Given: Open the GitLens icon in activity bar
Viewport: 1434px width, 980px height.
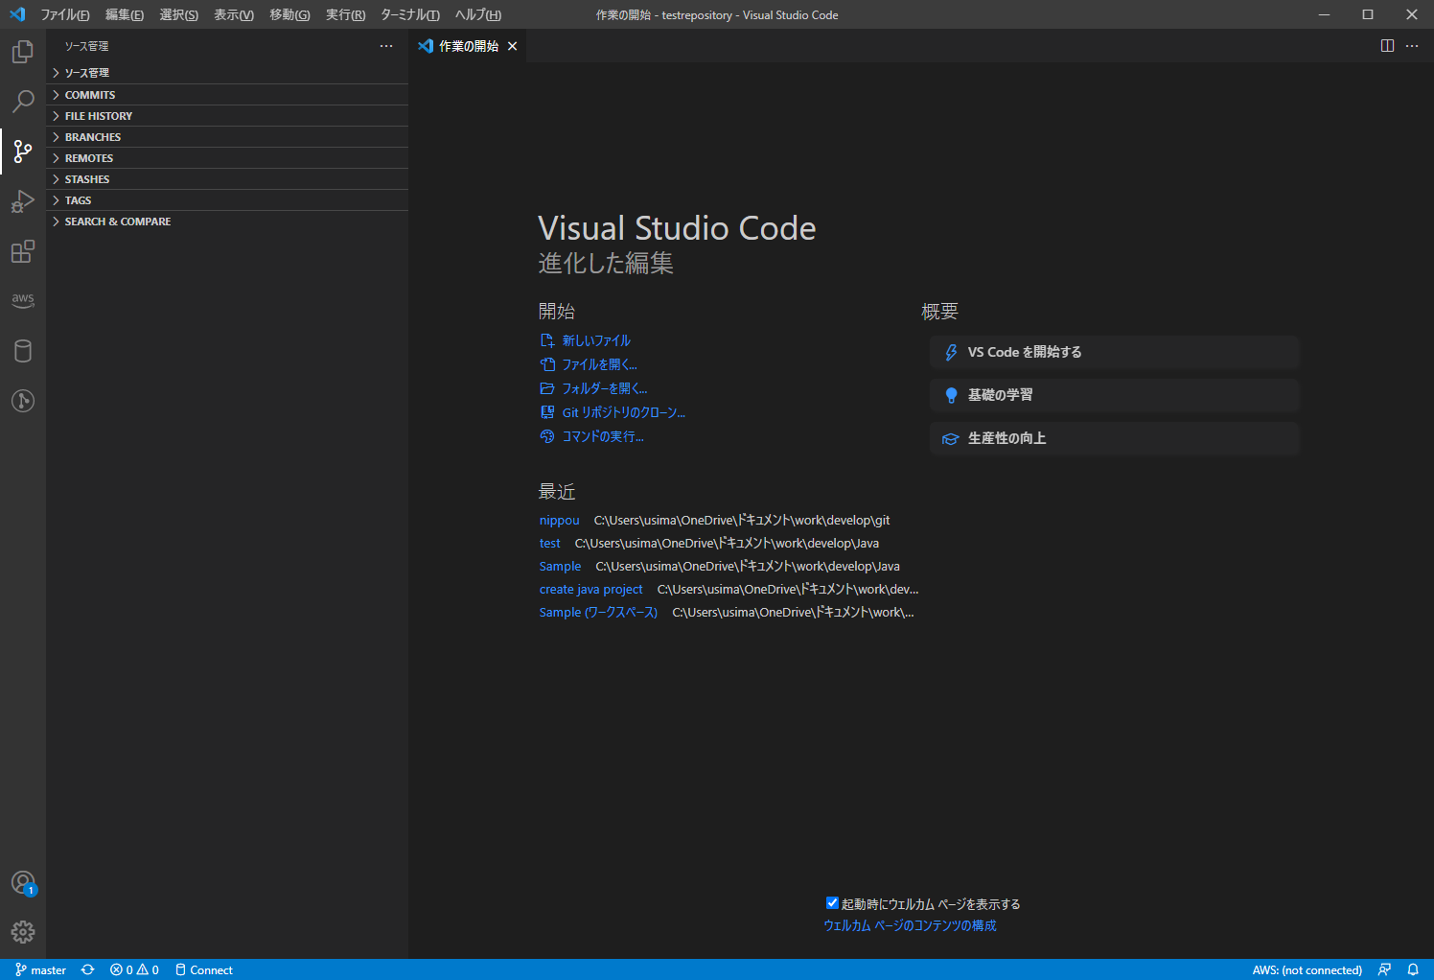Looking at the screenshot, I should click(x=23, y=401).
